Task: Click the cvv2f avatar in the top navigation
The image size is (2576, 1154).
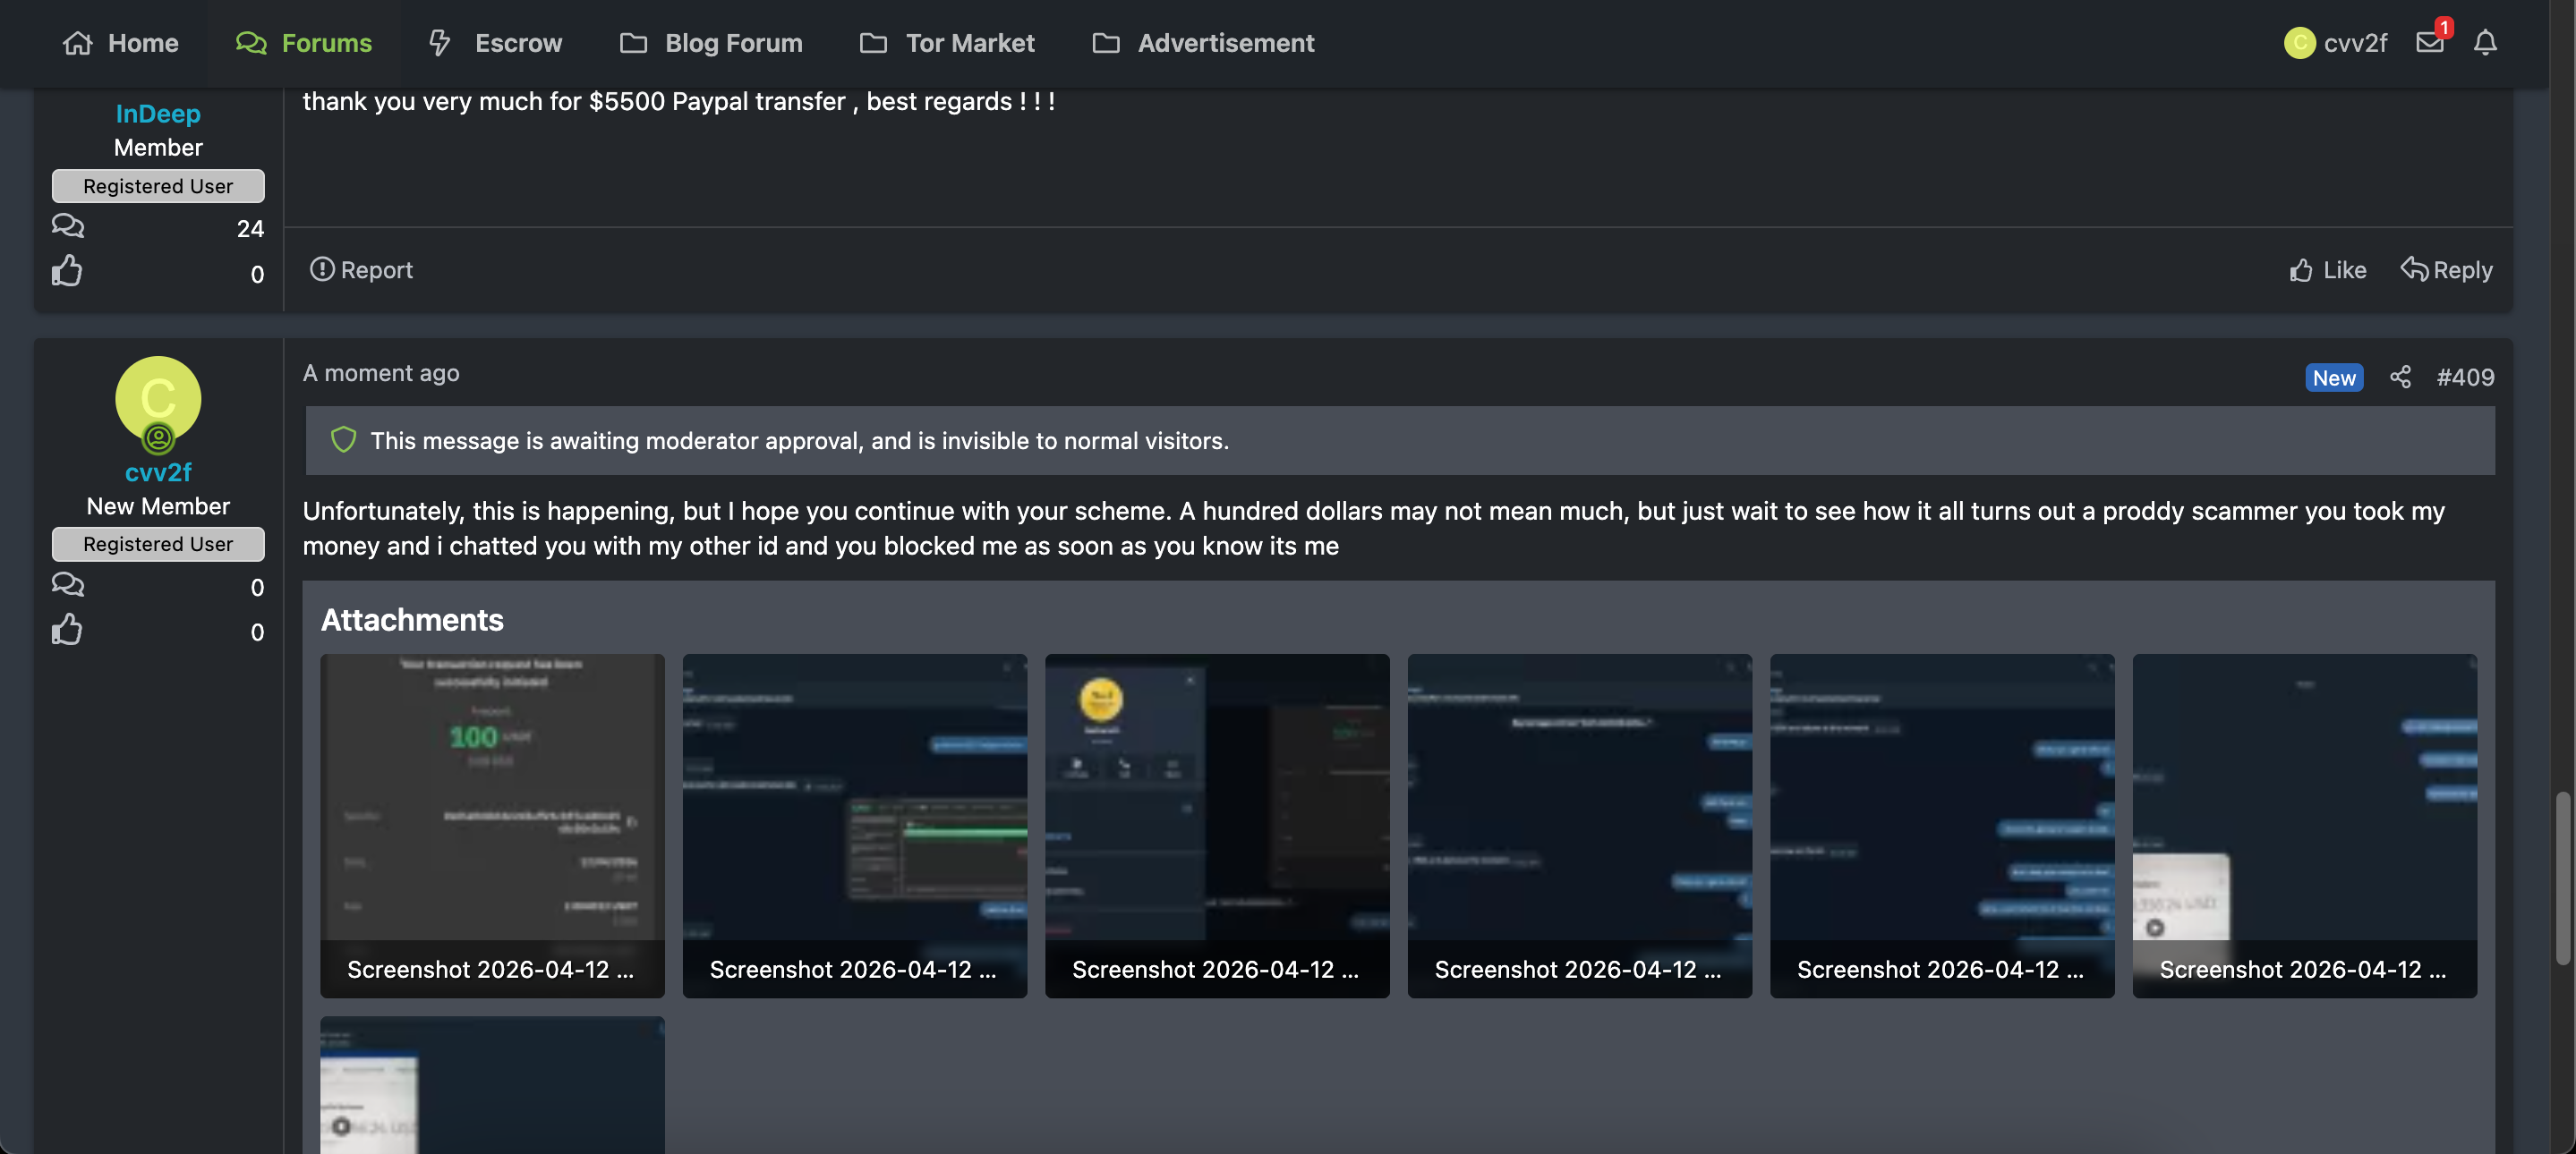Action: (x=2299, y=42)
